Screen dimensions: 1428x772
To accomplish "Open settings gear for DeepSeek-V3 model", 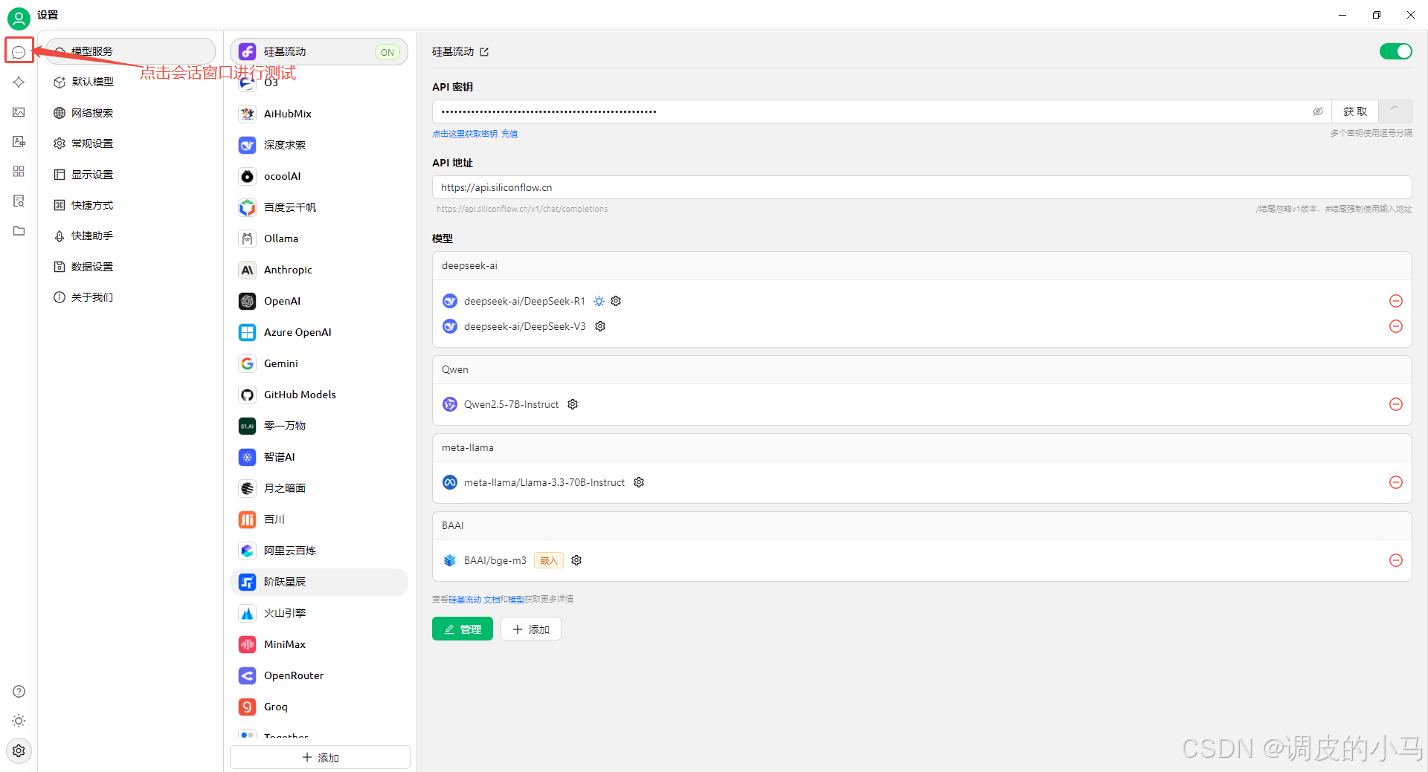I will click(x=600, y=326).
